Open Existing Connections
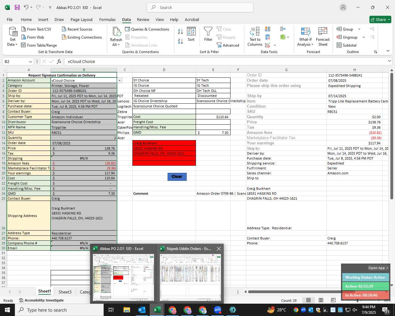395x316 pixels. [82, 37]
